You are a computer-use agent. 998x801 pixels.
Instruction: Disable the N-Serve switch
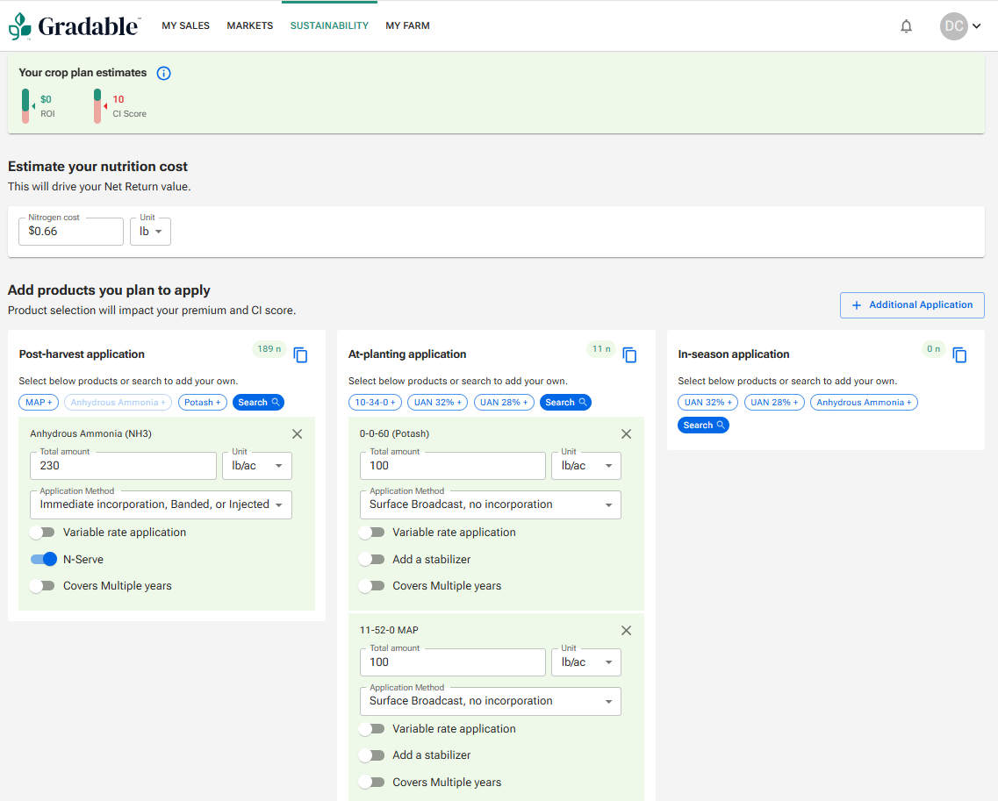(x=43, y=559)
